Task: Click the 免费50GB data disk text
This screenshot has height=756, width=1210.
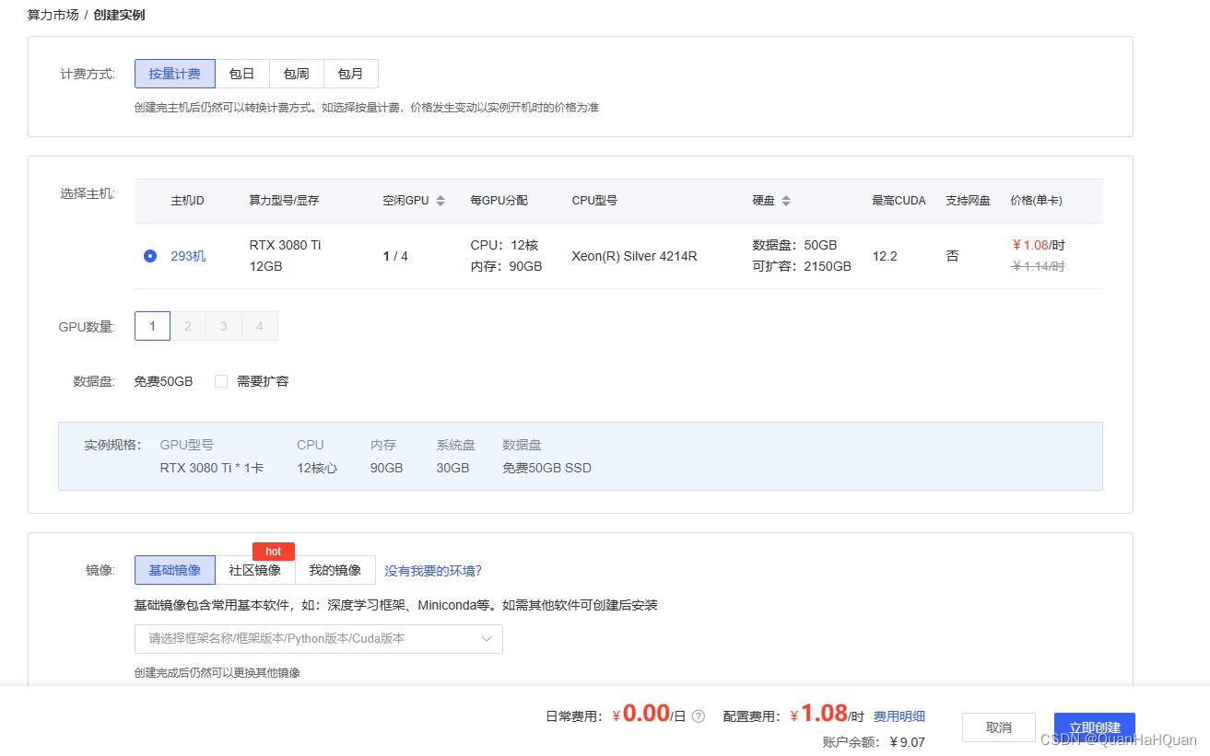Action: [163, 381]
